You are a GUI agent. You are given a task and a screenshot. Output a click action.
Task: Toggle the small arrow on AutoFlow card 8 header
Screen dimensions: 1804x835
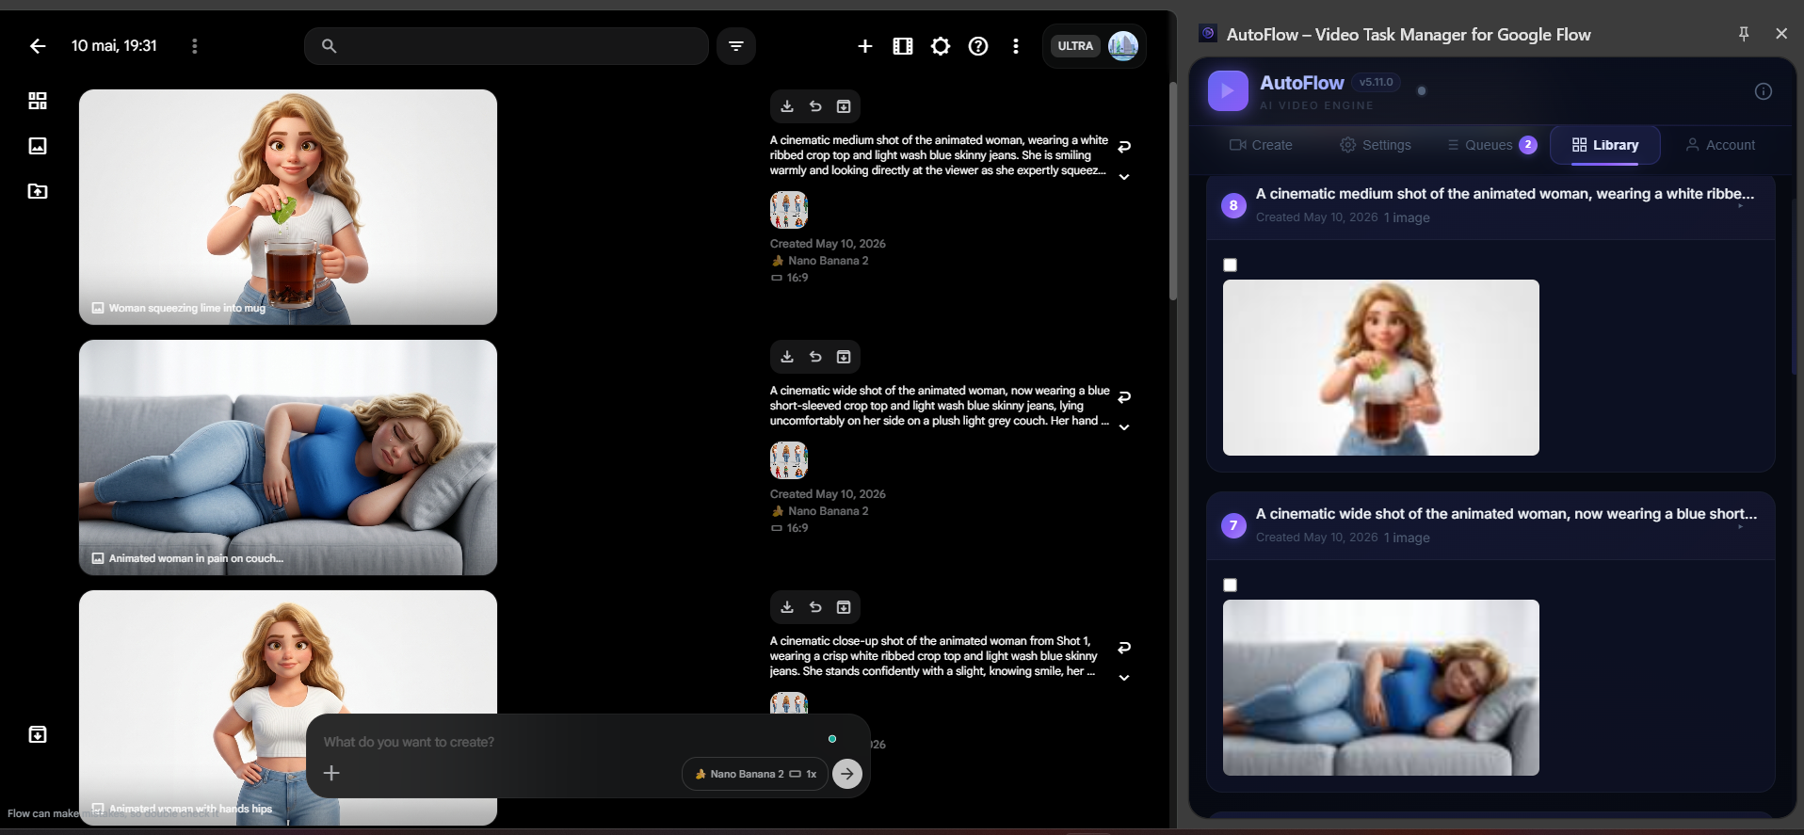pyautogui.click(x=1741, y=206)
